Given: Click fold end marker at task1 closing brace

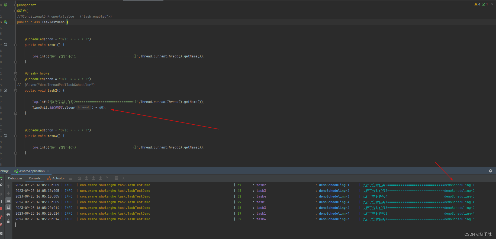Looking at the screenshot, I should click(15, 62).
